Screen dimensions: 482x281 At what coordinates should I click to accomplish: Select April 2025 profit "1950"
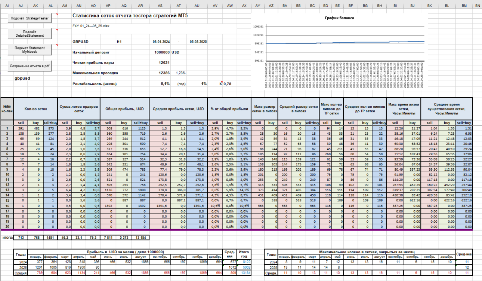pos(79,268)
